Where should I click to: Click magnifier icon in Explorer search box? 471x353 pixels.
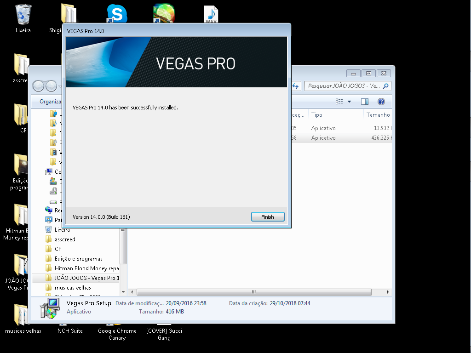pyautogui.click(x=386, y=86)
